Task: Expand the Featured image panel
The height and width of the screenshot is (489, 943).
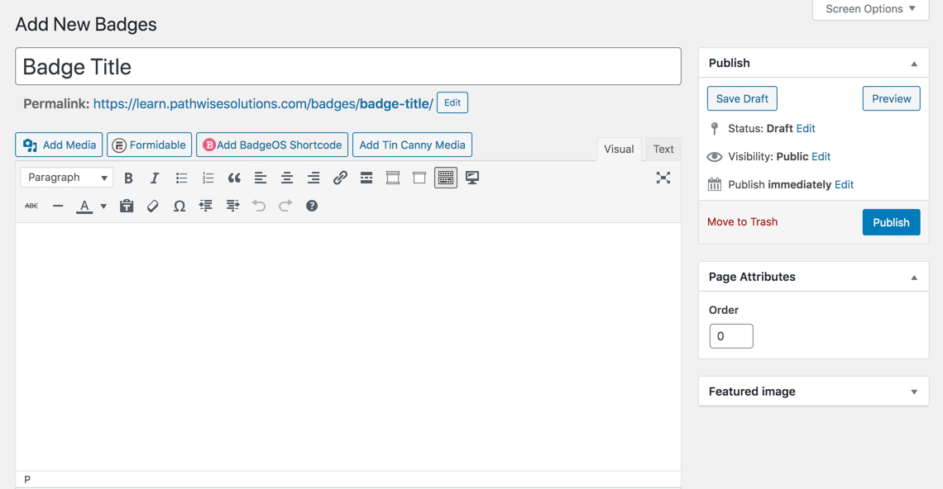Action: [x=914, y=392]
